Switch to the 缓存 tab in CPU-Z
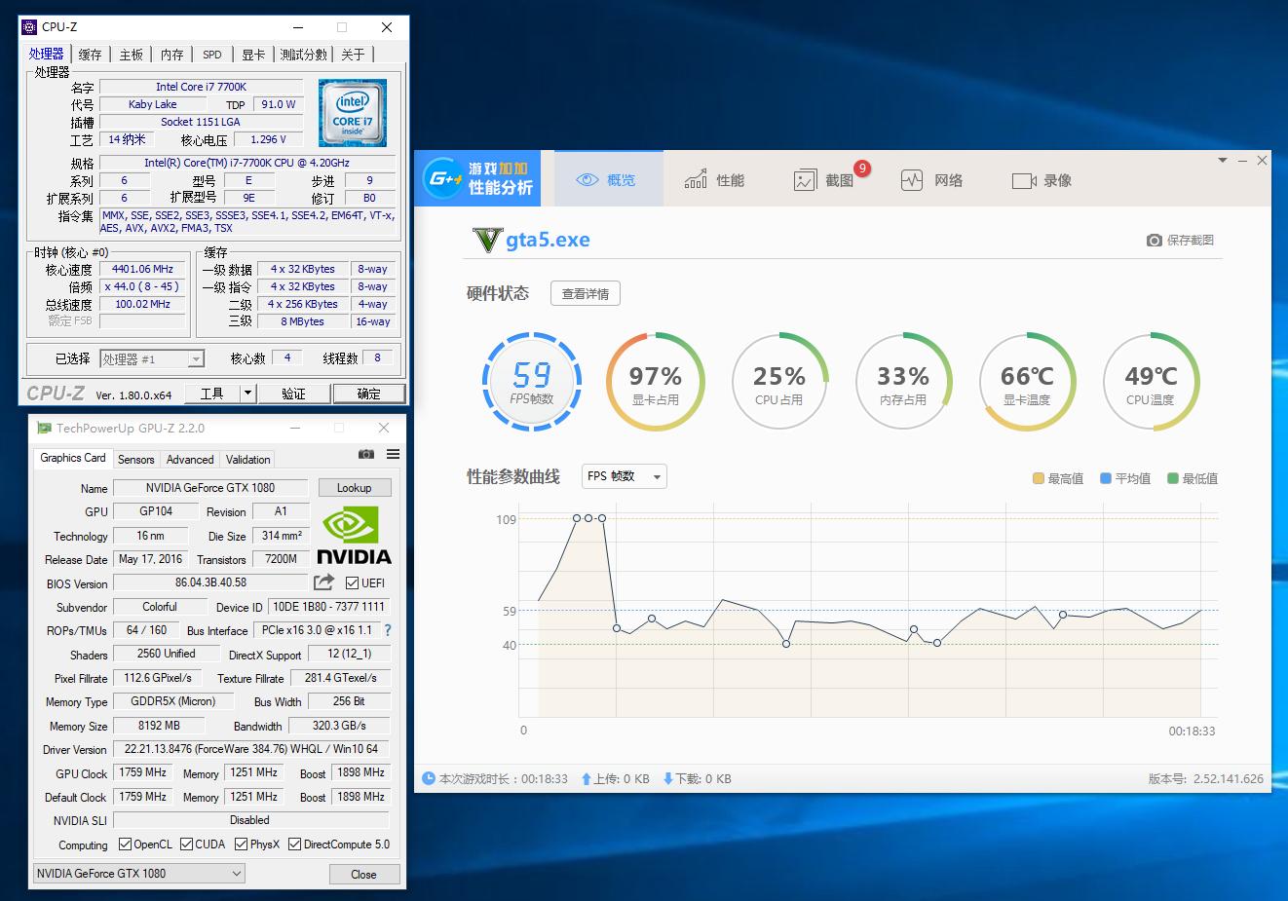This screenshot has height=901, width=1288. click(90, 55)
